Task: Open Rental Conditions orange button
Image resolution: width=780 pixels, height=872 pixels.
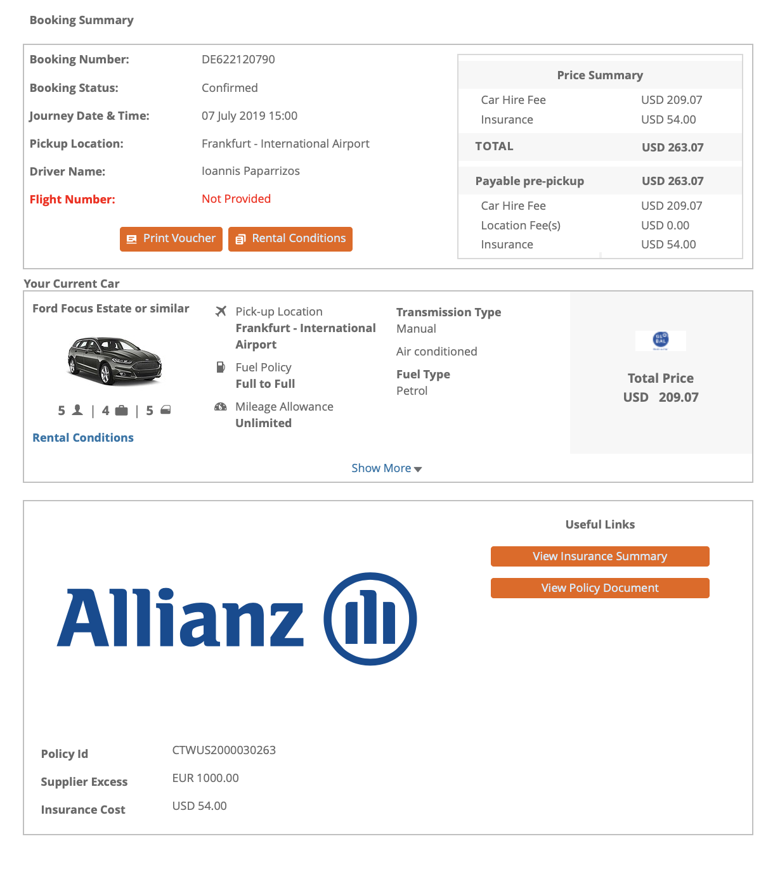Action: pyautogui.click(x=290, y=239)
